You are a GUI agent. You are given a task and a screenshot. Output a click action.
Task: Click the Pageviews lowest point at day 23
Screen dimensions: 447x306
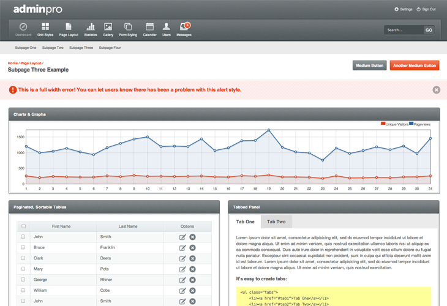click(x=323, y=160)
